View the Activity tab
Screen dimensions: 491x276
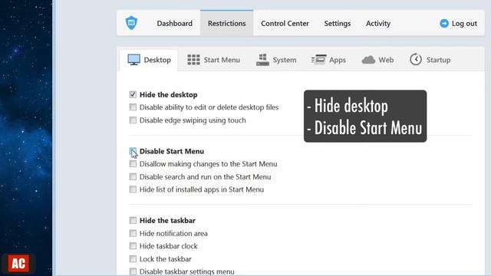(x=378, y=23)
